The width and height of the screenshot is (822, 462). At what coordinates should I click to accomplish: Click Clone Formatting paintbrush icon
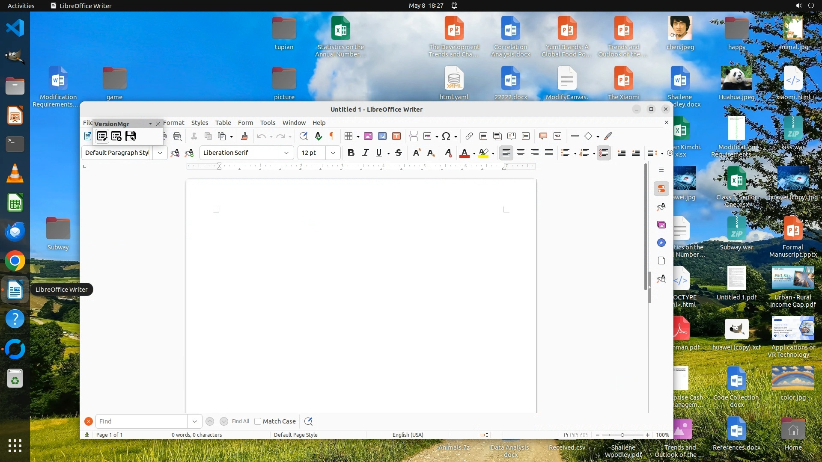pyautogui.click(x=244, y=136)
